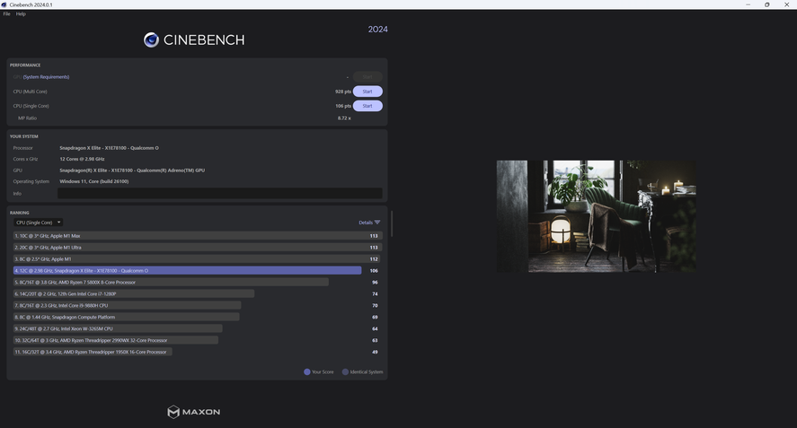
Task: Click the Adreno GPU name text
Action: (x=132, y=170)
